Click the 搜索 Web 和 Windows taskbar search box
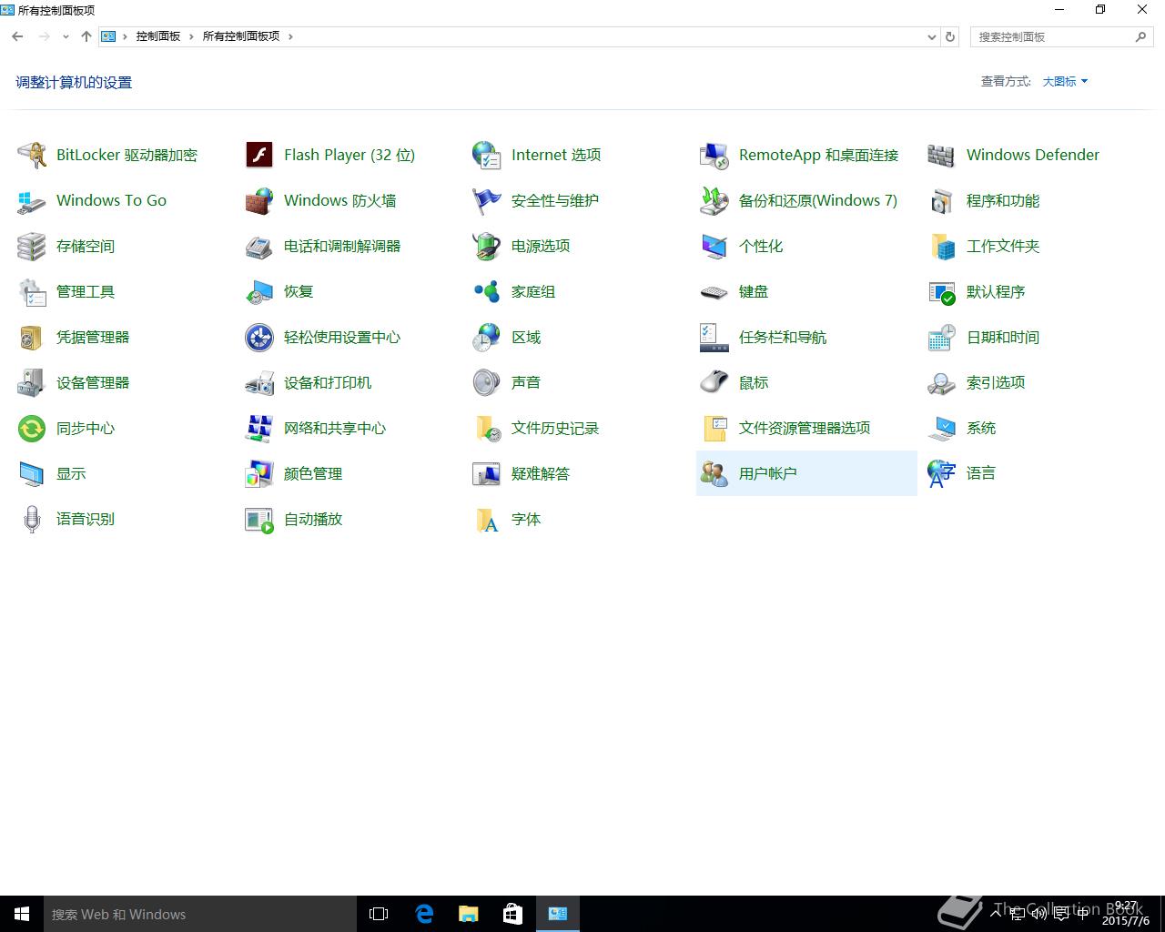The height and width of the screenshot is (932, 1165). coord(200,914)
